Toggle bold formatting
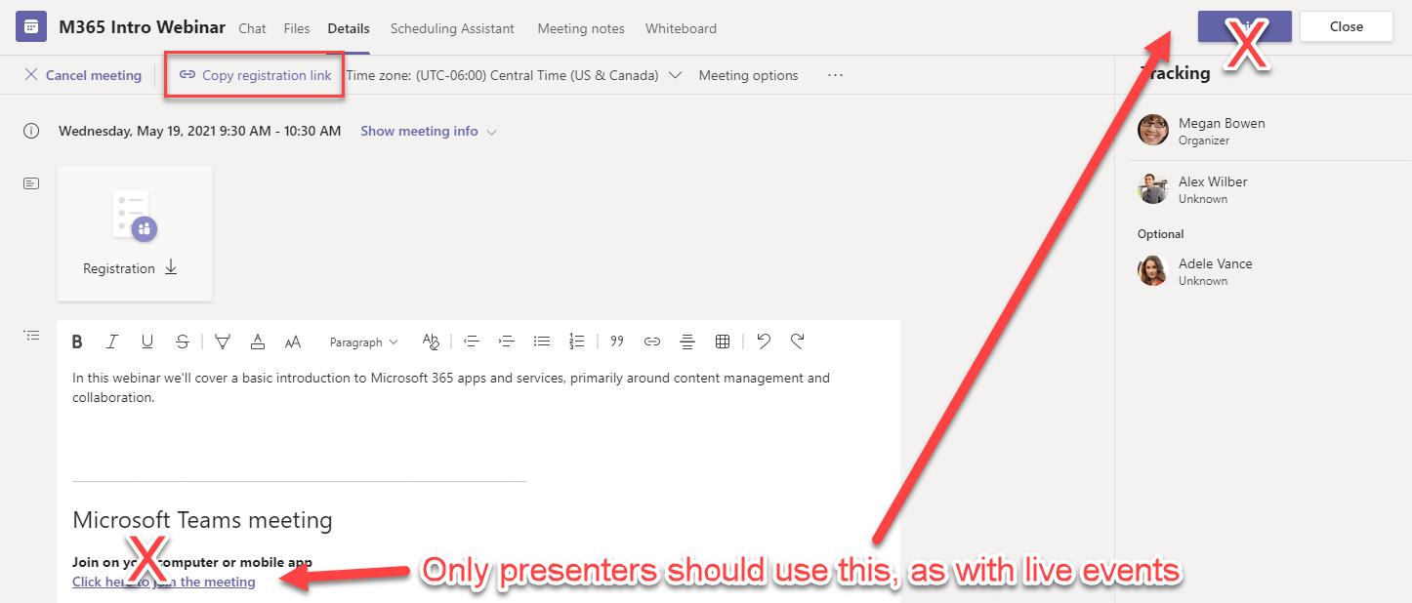This screenshot has width=1412, height=603. [77, 341]
